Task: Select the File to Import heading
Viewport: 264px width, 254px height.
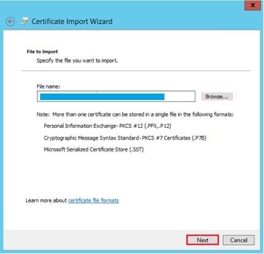Action: [42, 52]
